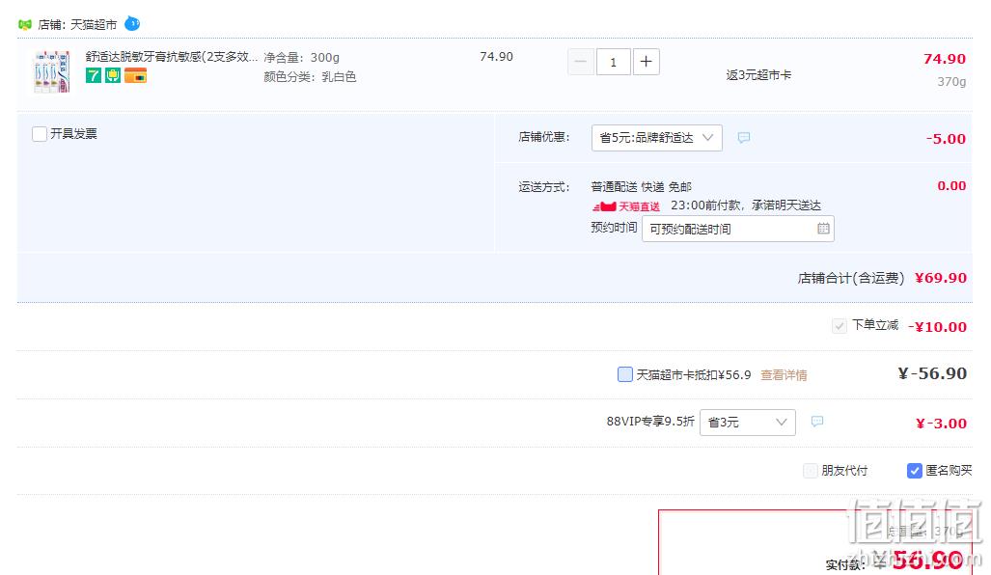Open the calendar icon in delivery time field
991x575 pixels.
pos(823,229)
